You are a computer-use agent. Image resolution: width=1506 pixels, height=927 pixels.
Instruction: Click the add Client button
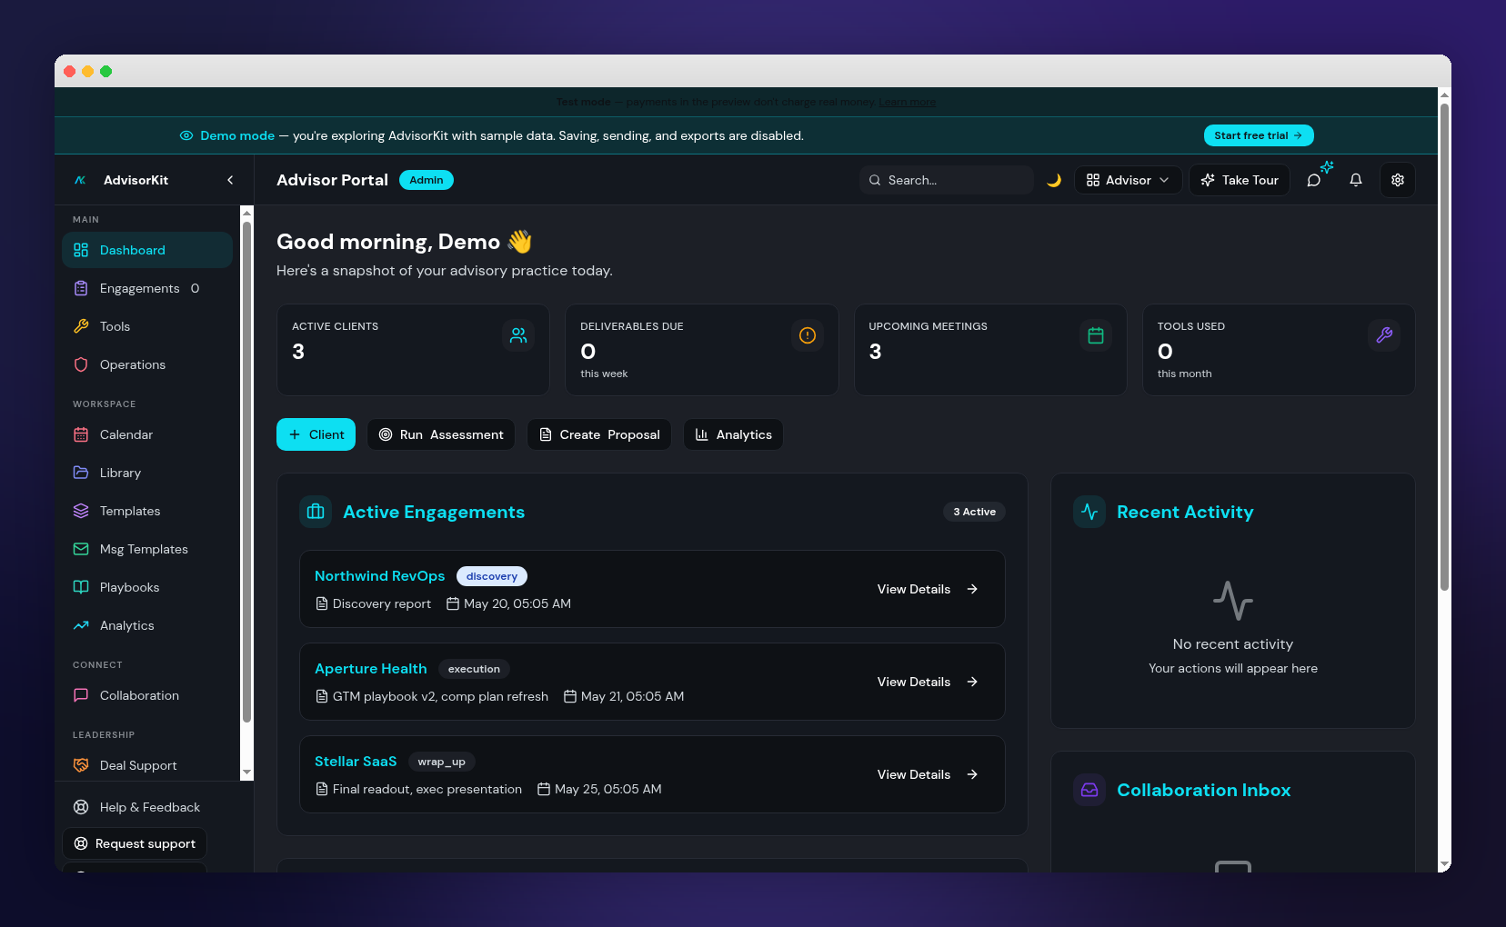(316, 434)
